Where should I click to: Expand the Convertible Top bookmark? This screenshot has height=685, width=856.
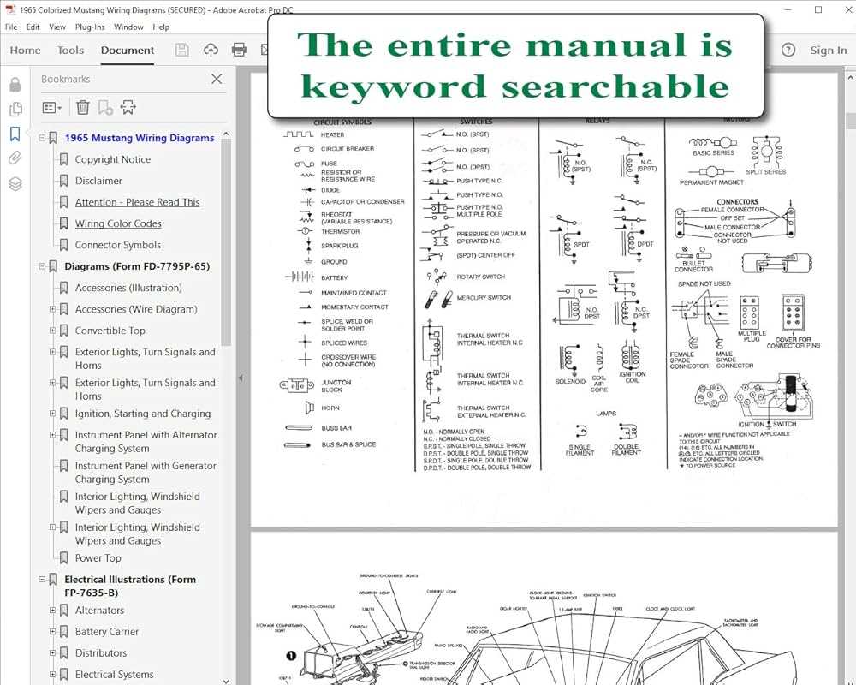tap(52, 331)
